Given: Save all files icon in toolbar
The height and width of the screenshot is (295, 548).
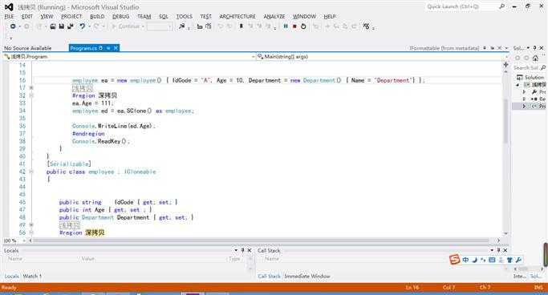Looking at the screenshot, I should tap(71, 26).
